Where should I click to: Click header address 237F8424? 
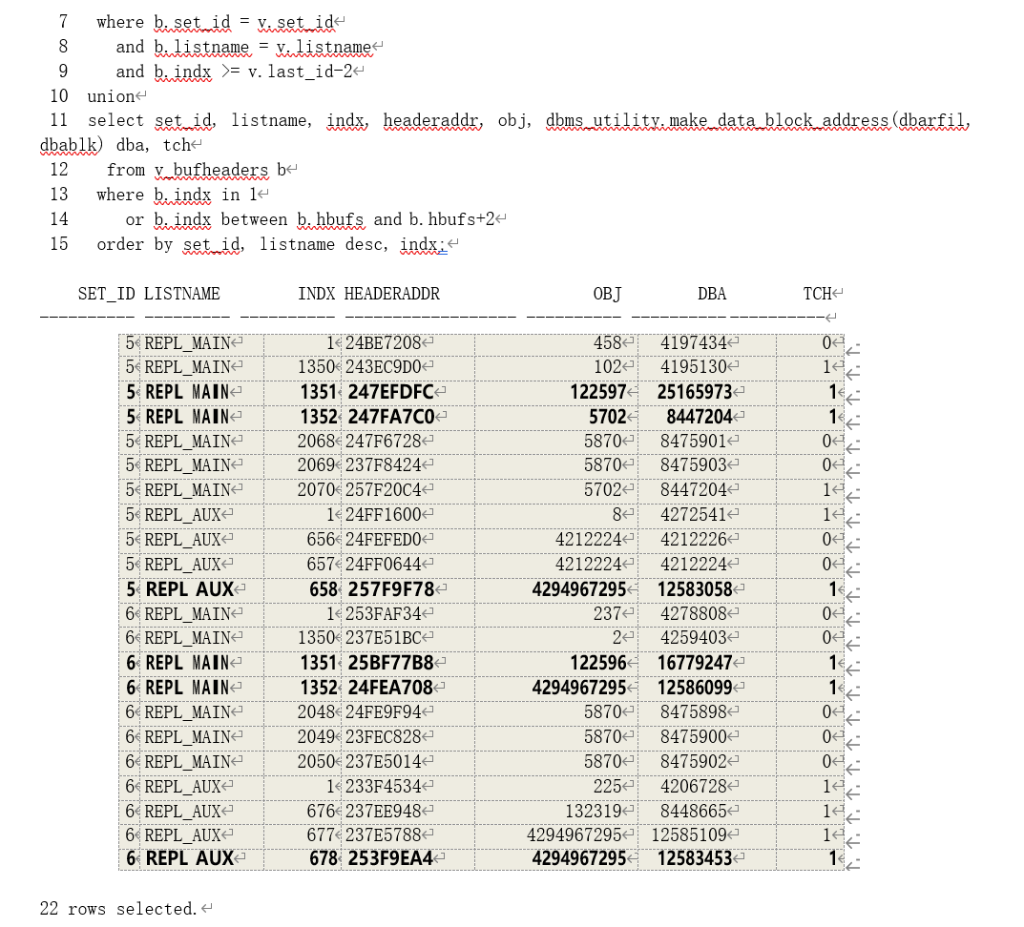pos(383,465)
